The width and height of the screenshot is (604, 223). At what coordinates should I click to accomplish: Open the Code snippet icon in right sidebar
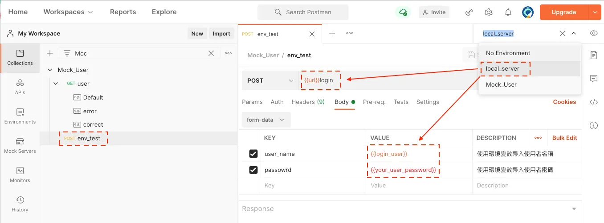click(x=593, y=102)
